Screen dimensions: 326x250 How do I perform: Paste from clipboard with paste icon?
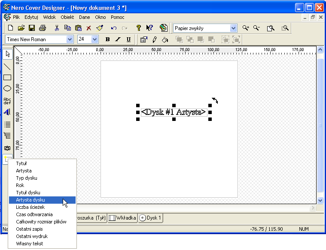click(x=78, y=28)
